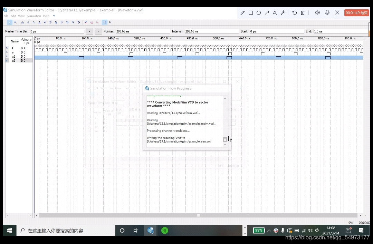Apply High Impedance (Z) value

tap(39, 22)
